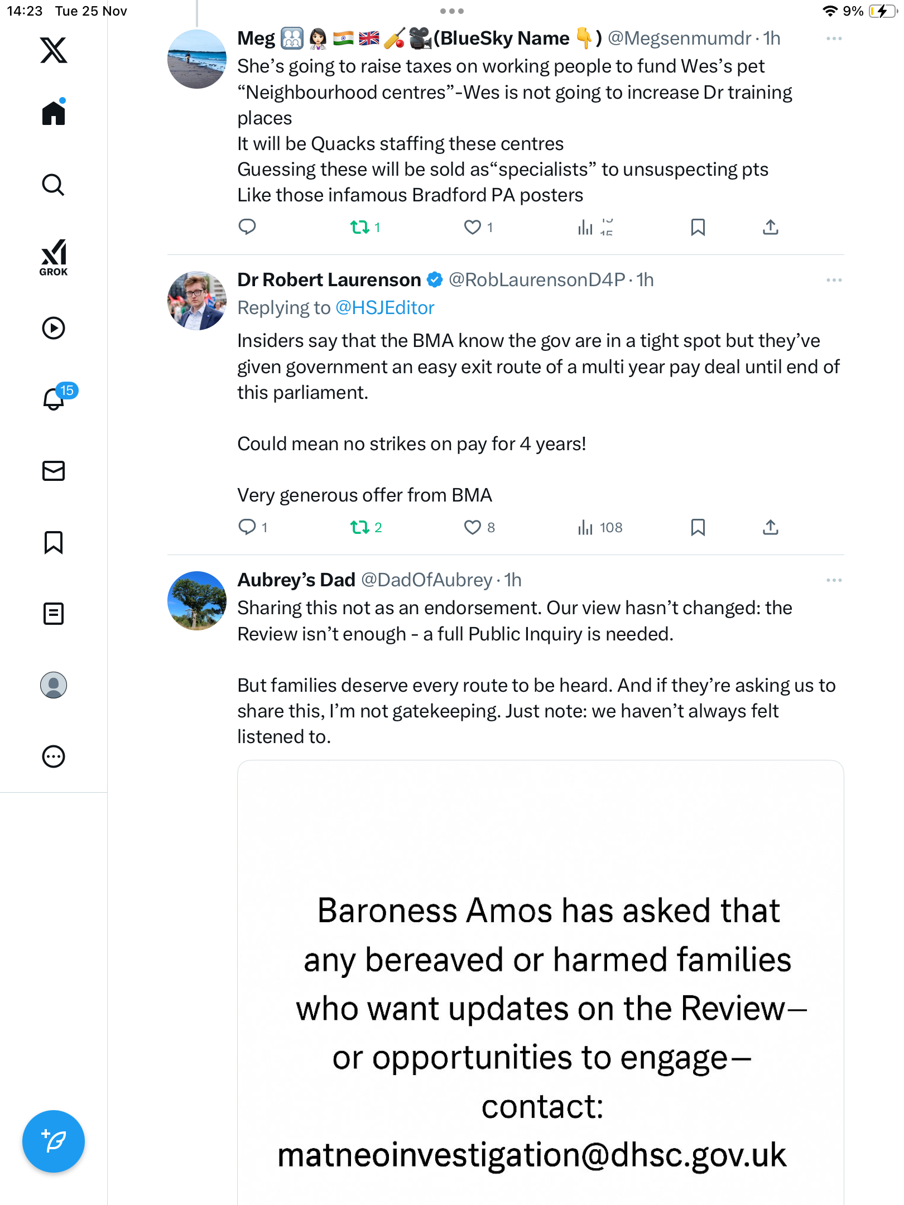This screenshot has width=904, height=1205.
Task: Open direct messages inbox
Action: pyautogui.click(x=54, y=471)
